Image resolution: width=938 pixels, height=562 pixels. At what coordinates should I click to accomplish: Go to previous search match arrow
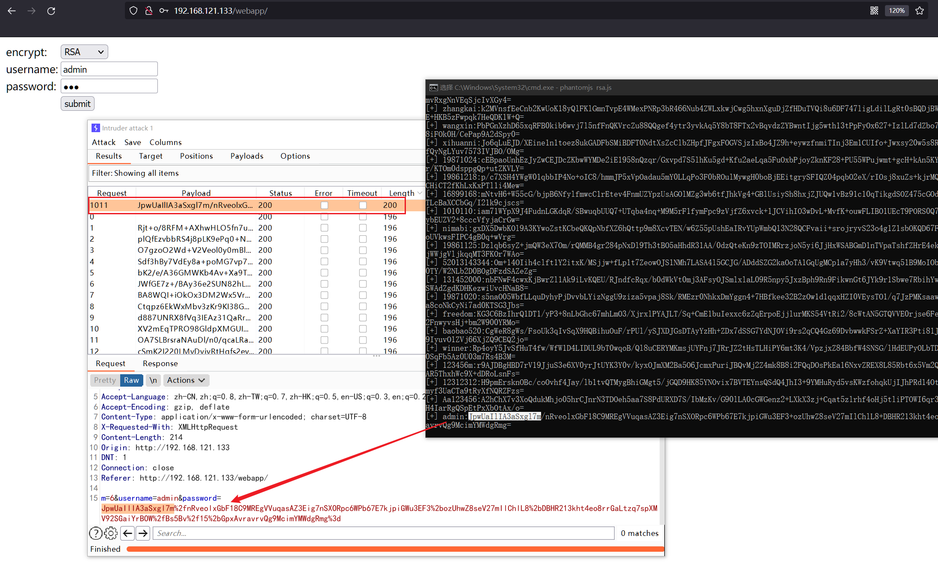(x=127, y=533)
